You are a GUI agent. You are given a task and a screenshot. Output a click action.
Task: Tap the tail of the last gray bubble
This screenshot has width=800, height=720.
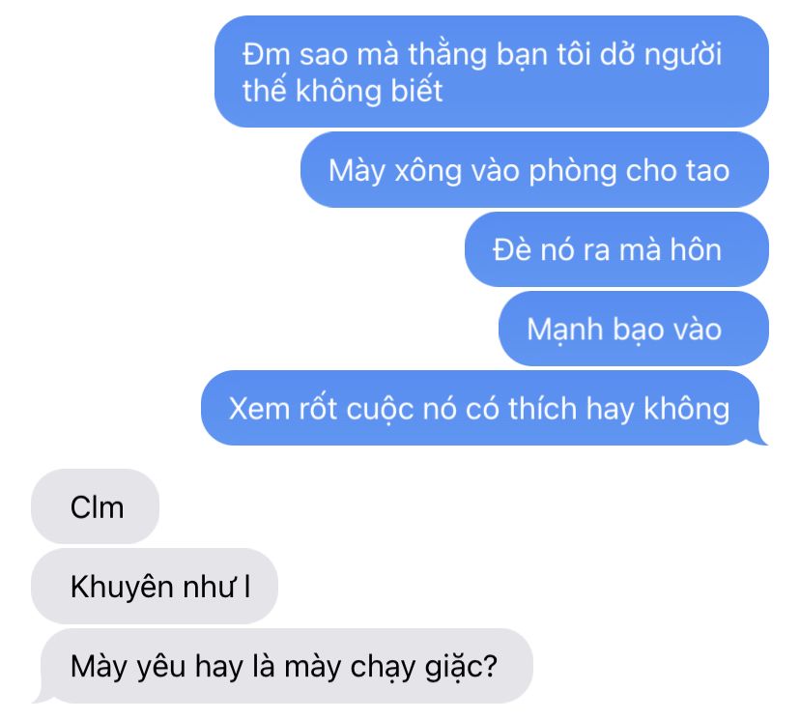point(40,695)
